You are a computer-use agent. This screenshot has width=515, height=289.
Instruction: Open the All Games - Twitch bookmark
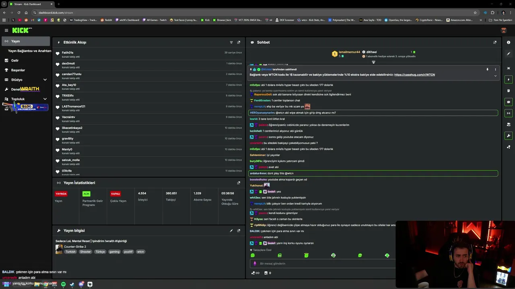pos(154,20)
